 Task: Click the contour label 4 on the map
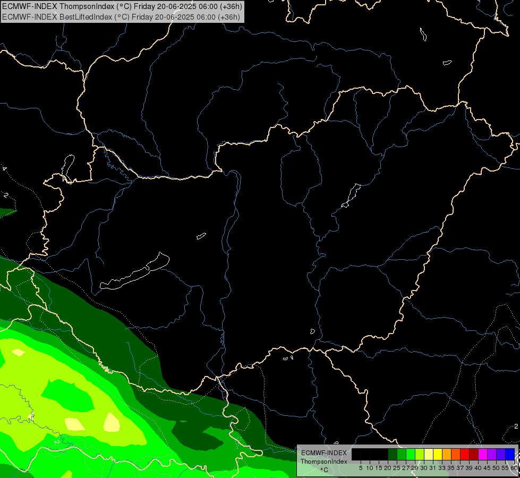point(4,168)
